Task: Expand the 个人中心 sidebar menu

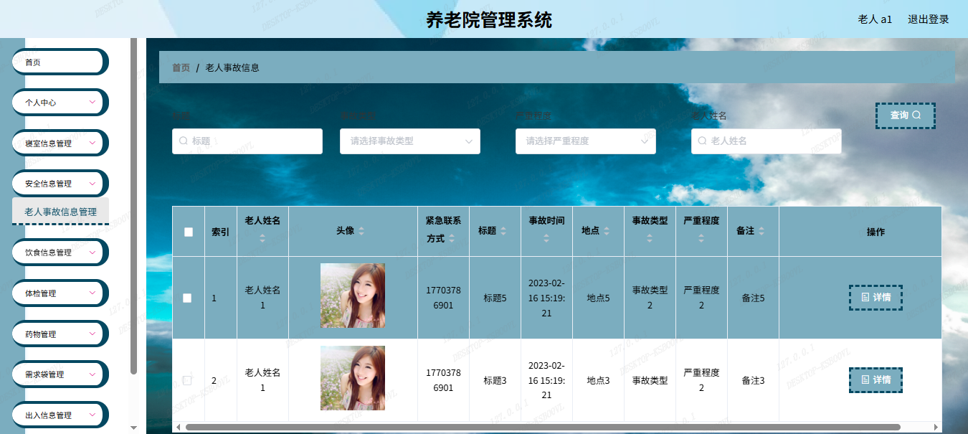Action: (60, 103)
